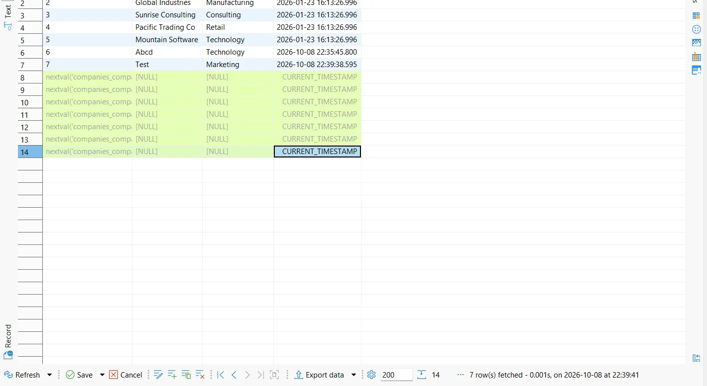This screenshot has width=707, height=386.
Task: Go to the next row arrow
Action: (247, 375)
